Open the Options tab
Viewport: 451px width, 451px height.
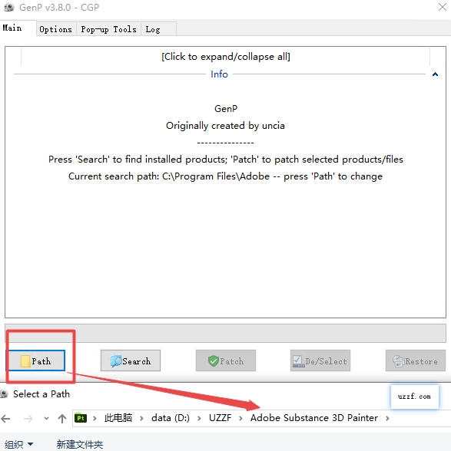coord(56,29)
